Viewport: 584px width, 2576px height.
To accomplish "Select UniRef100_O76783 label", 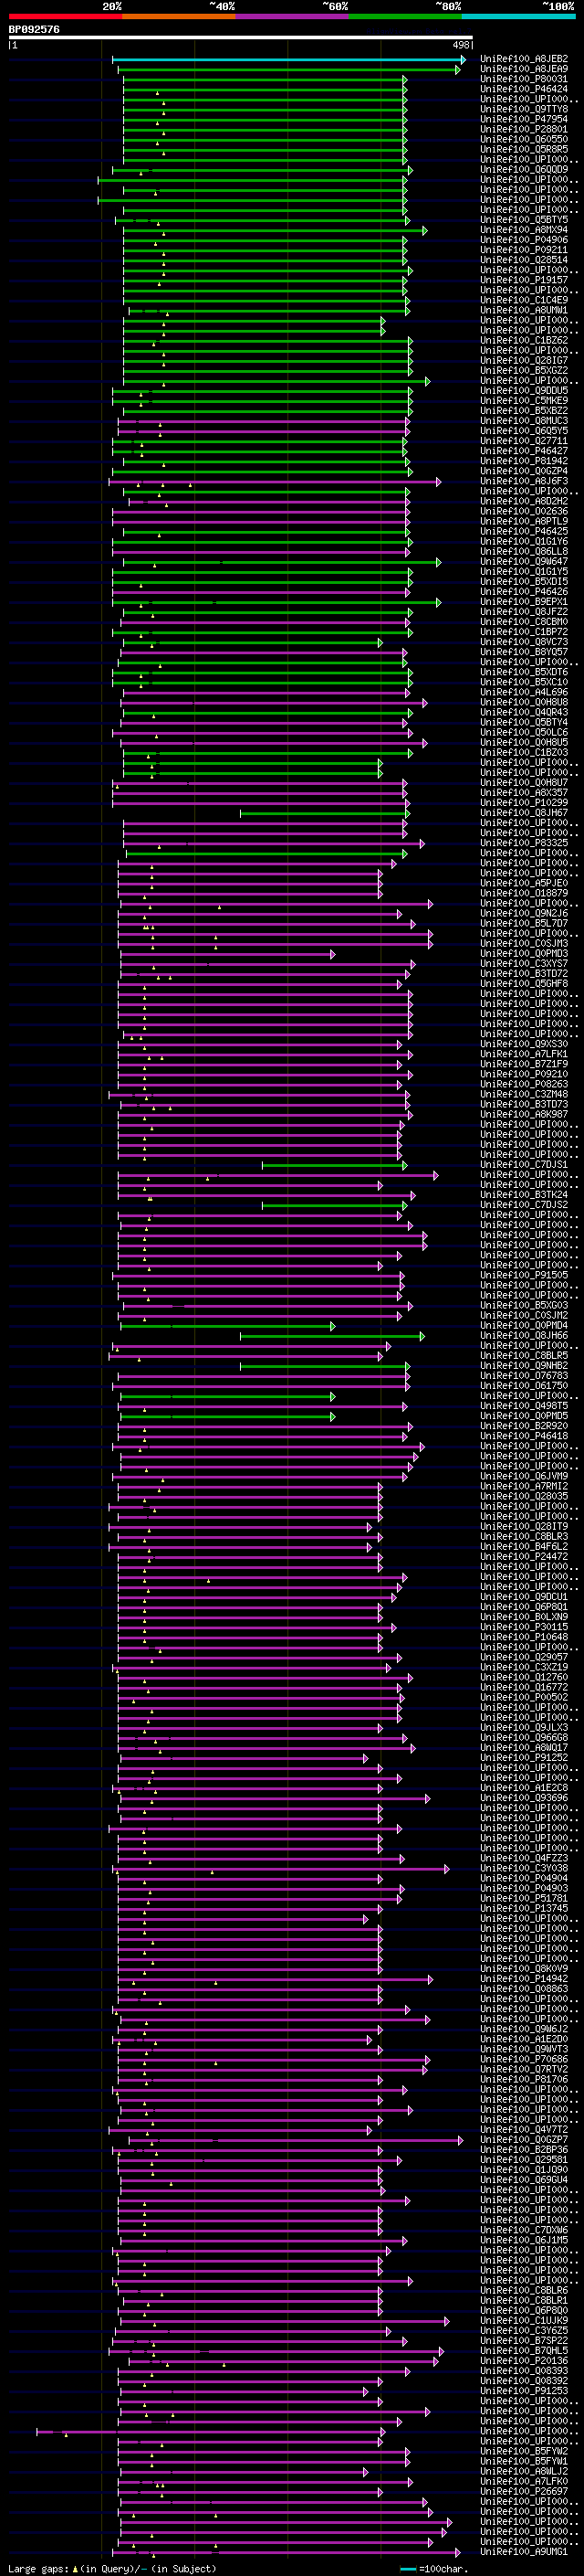I will click(524, 1375).
